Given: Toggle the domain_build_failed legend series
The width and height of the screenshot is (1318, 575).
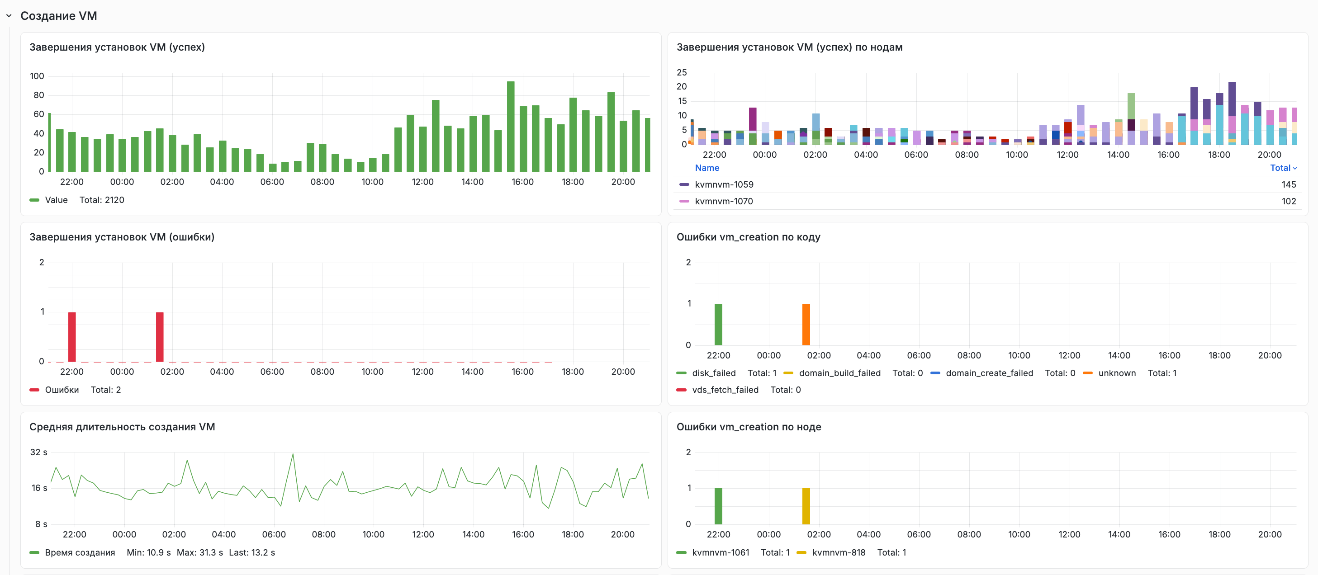Looking at the screenshot, I should [839, 373].
